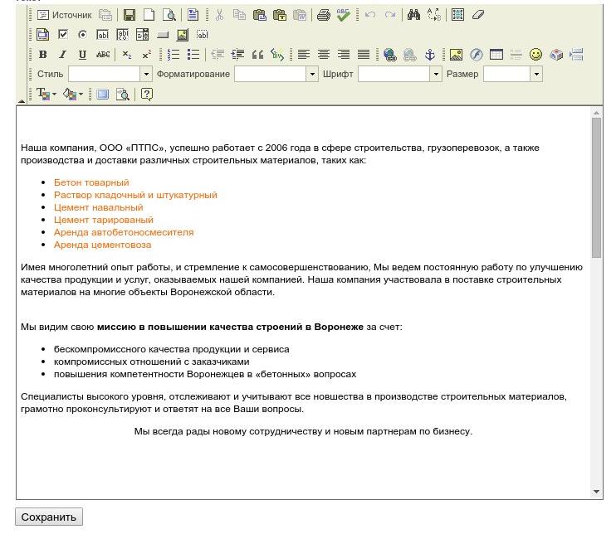Increase the indent
616x534 pixels.
tap(237, 55)
